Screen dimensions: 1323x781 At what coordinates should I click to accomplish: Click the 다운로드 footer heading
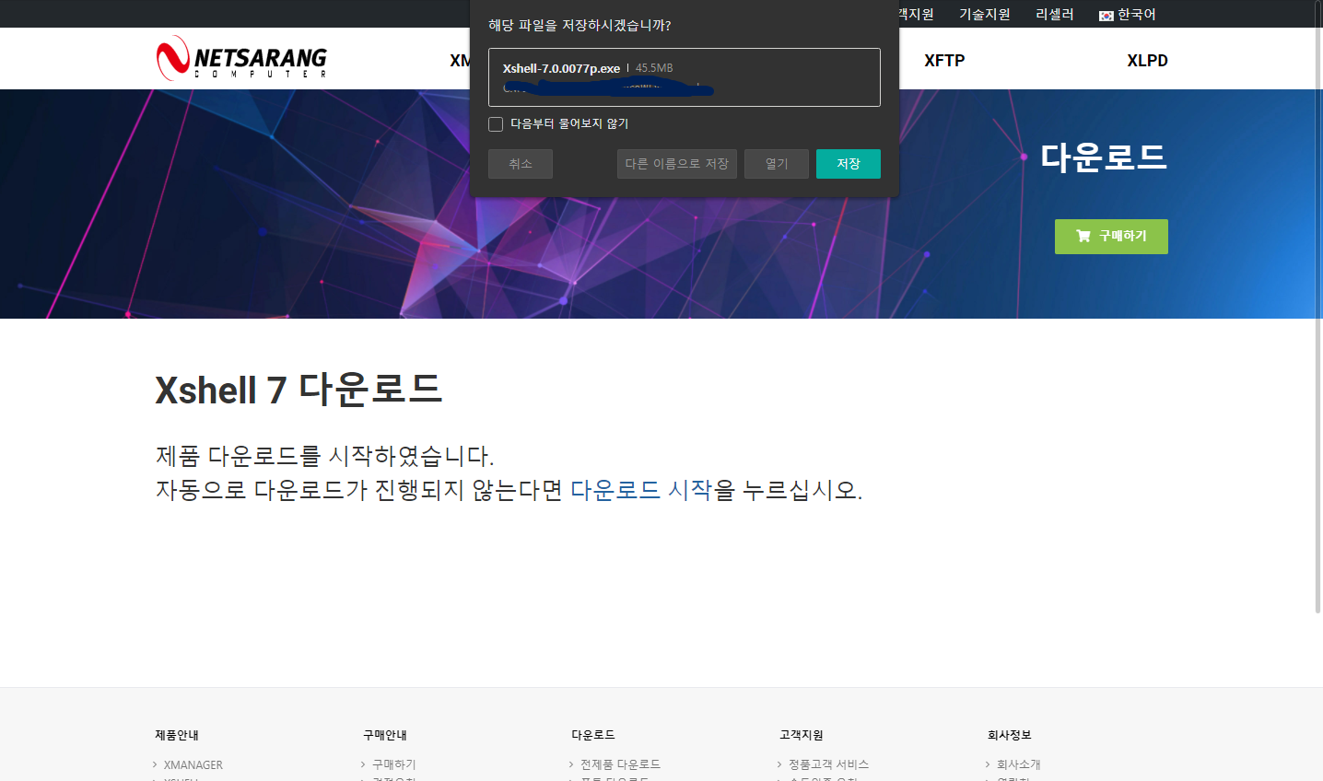(593, 735)
